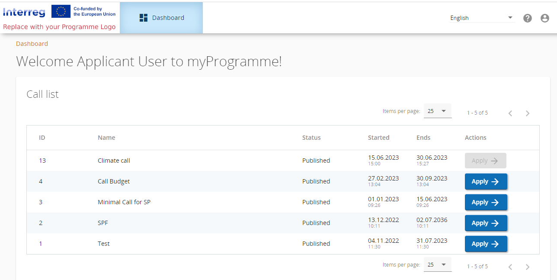
Task: Click next page arrow in bottom paginator
Action: click(x=527, y=267)
